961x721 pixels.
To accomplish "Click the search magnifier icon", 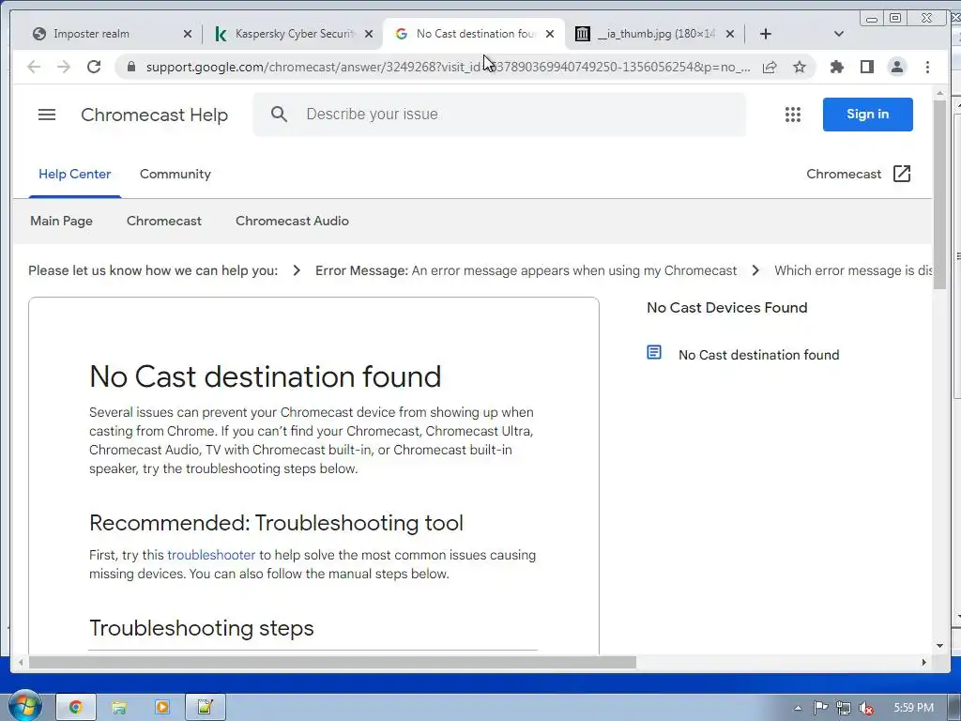I will pos(279,114).
